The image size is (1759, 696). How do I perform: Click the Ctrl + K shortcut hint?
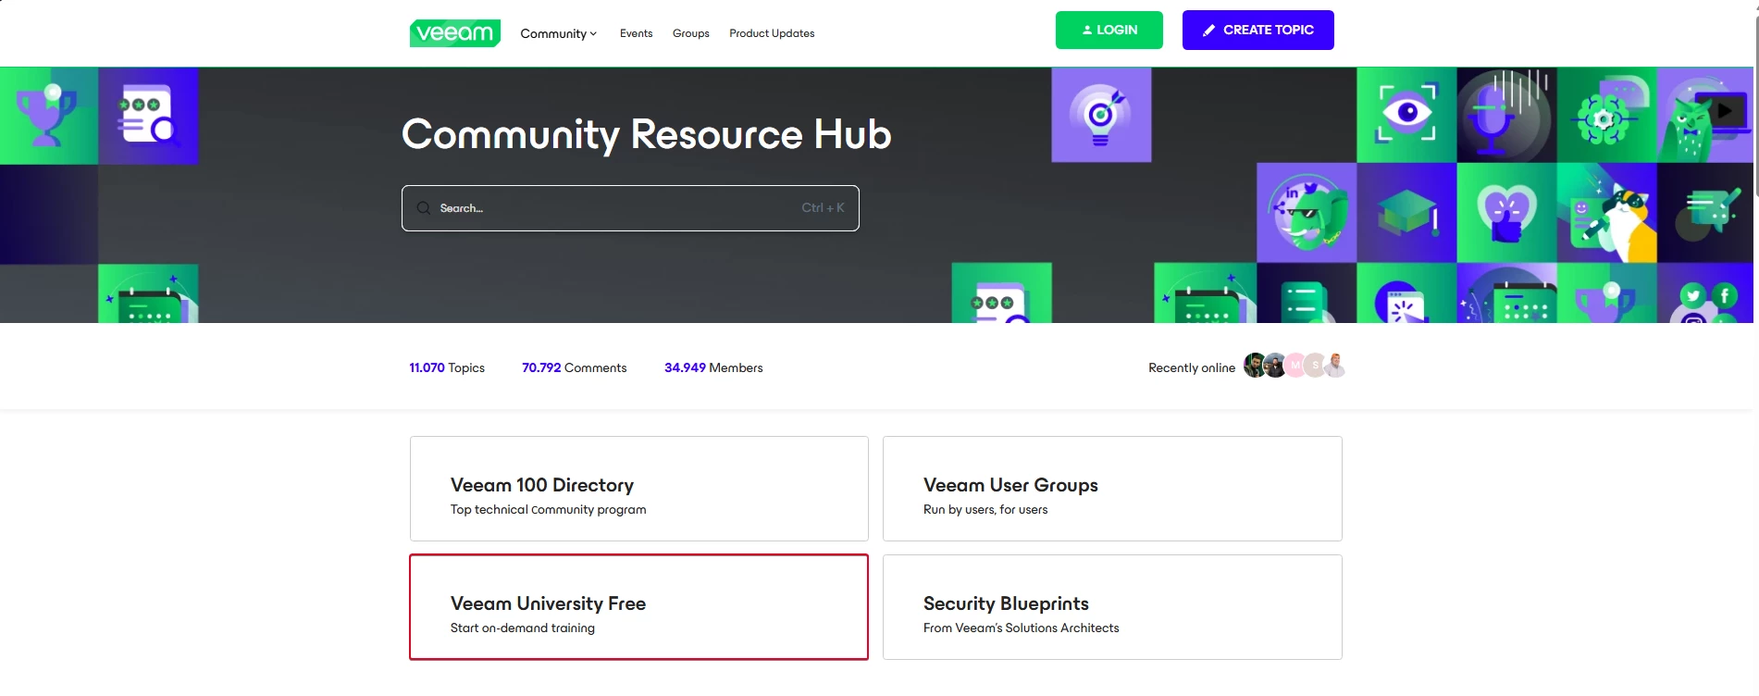[823, 208]
